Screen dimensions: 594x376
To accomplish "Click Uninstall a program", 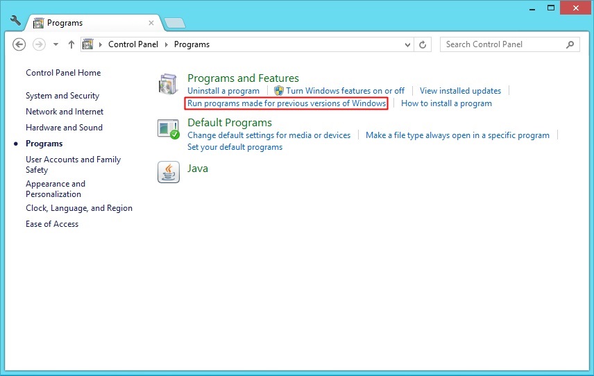I will pos(223,91).
